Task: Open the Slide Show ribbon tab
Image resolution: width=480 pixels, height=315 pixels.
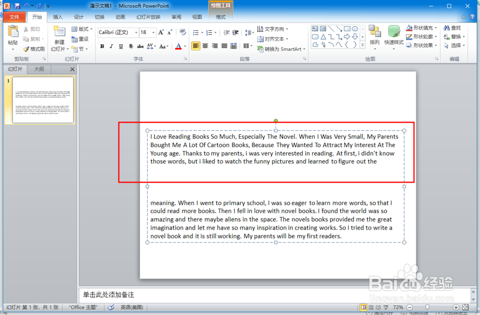Action: pyautogui.click(x=148, y=17)
